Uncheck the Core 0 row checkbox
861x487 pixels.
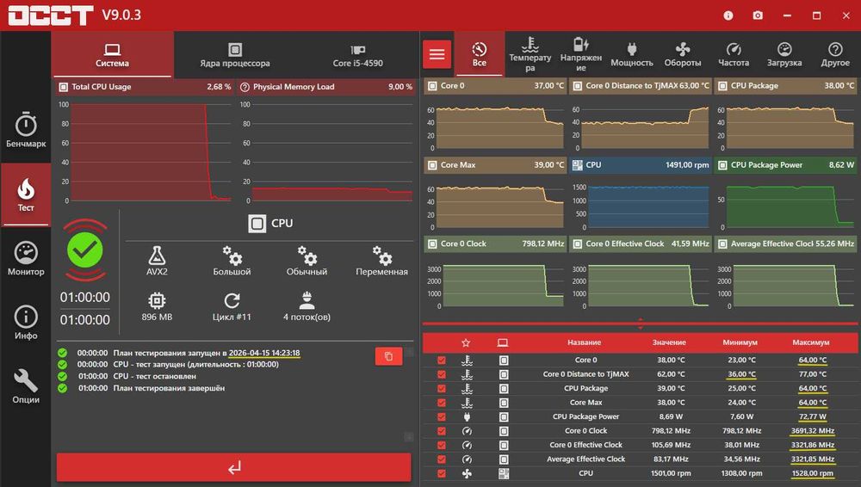point(442,361)
